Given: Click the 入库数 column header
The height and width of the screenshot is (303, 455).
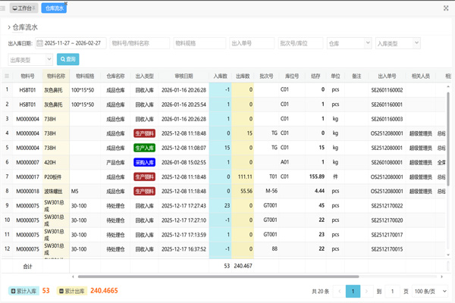Looking at the screenshot, I should [220, 76].
